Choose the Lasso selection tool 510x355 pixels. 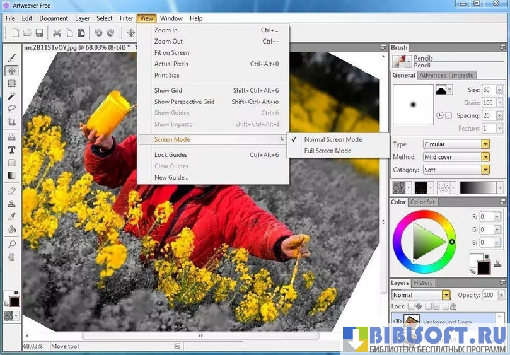pos(11,108)
